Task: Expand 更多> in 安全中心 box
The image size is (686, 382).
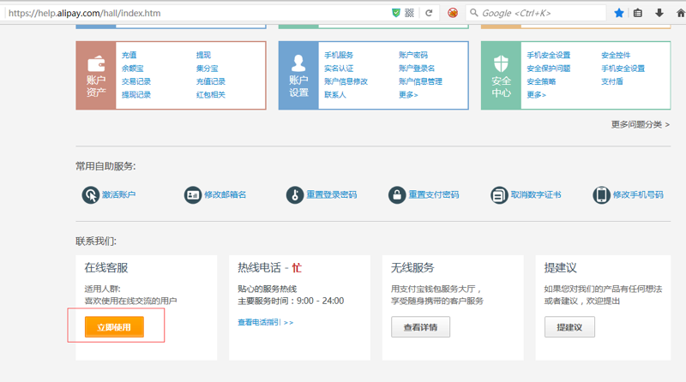Action: click(x=537, y=94)
